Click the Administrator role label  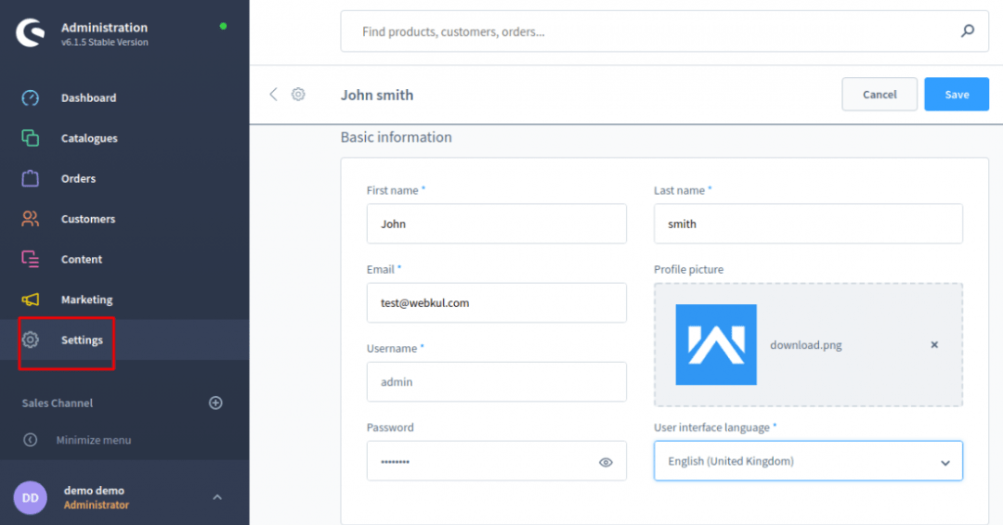(97, 505)
